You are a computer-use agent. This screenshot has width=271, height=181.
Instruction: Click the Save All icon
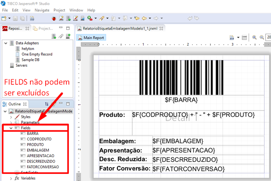click(22, 18)
